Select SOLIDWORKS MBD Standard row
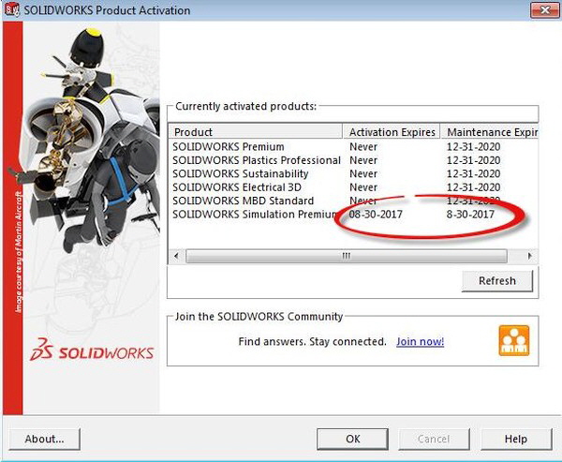 (x=353, y=201)
